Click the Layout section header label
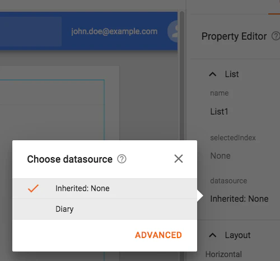 click(237, 235)
